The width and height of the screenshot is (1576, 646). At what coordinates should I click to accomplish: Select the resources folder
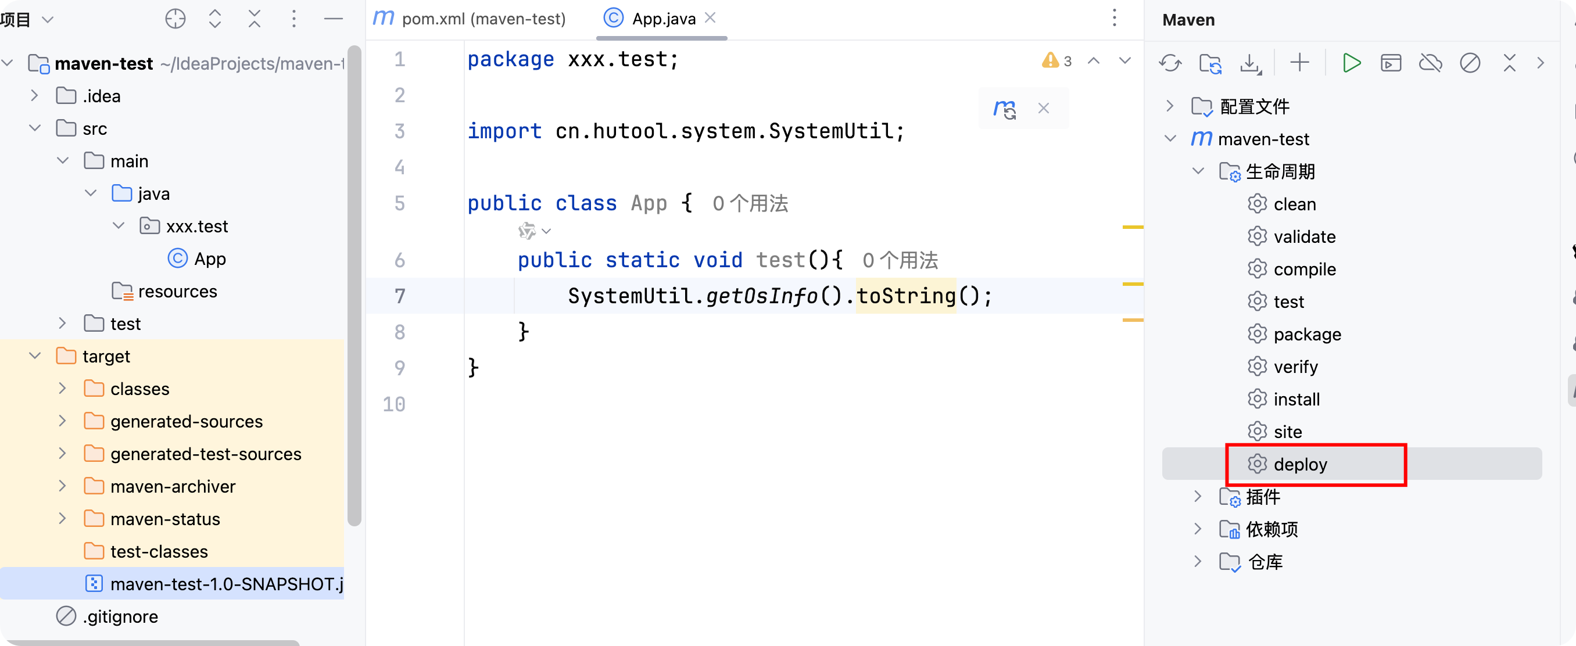[x=164, y=291]
